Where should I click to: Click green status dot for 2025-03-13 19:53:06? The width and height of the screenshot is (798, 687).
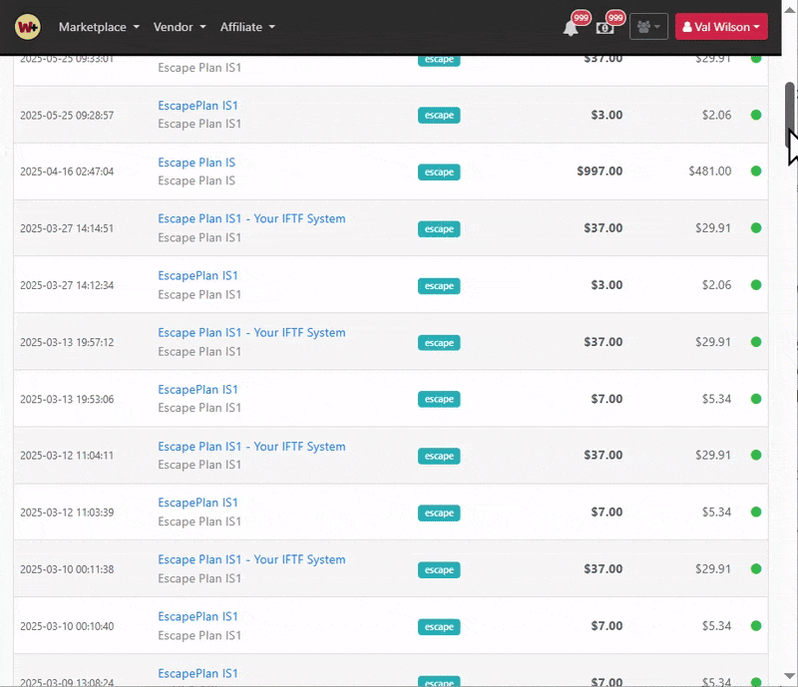756,399
